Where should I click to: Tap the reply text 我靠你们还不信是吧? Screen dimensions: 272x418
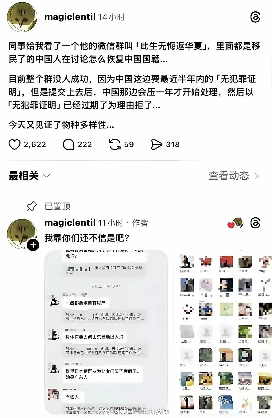[x=87, y=238]
